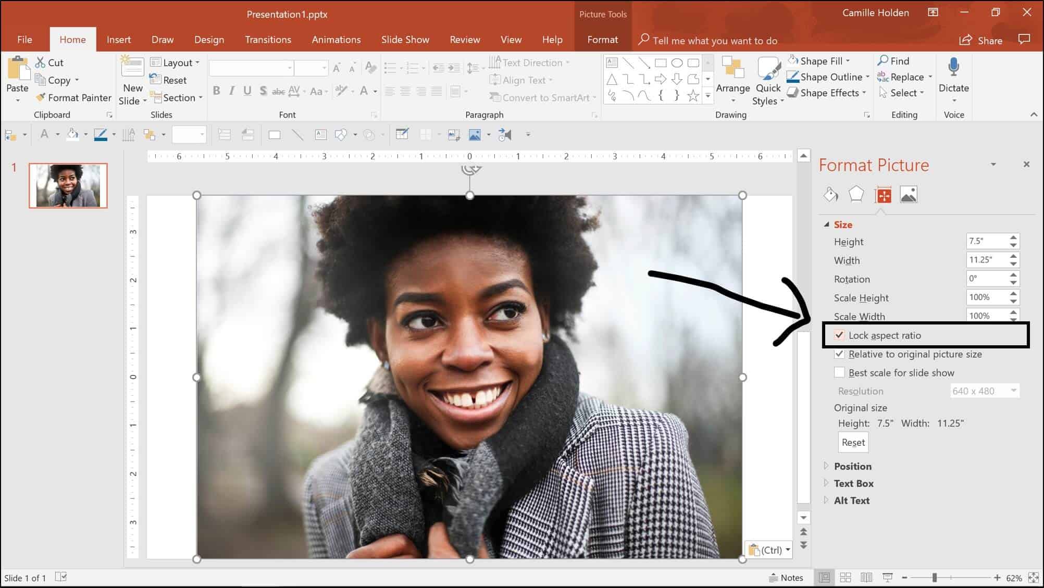Open the Layout dropdown
1044x588 pixels.
click(x=175, y=62)
